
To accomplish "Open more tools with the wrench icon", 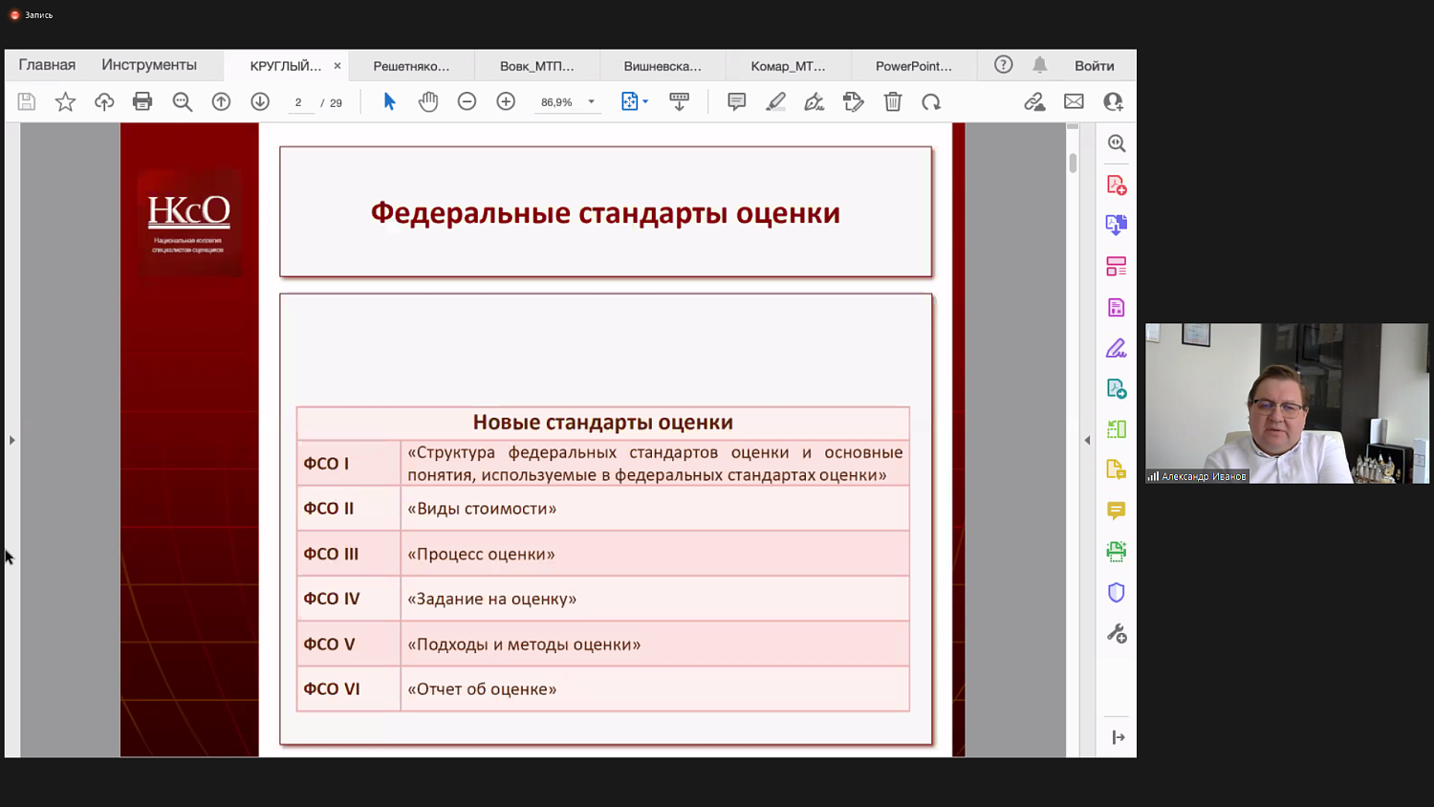I will [x=1116, y=632].
